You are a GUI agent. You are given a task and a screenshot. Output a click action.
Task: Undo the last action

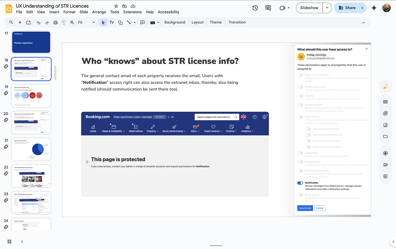[x=38, y=22]
